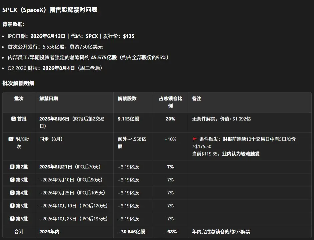Viewport: 314px width, 240px height.
Task: Click the 解禁股数 column header
Action: 127,99
